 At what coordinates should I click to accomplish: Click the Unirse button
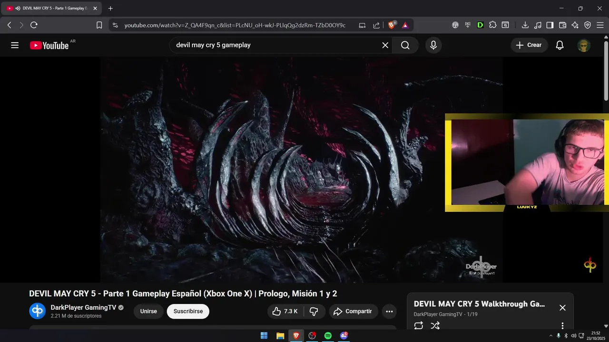148,311
